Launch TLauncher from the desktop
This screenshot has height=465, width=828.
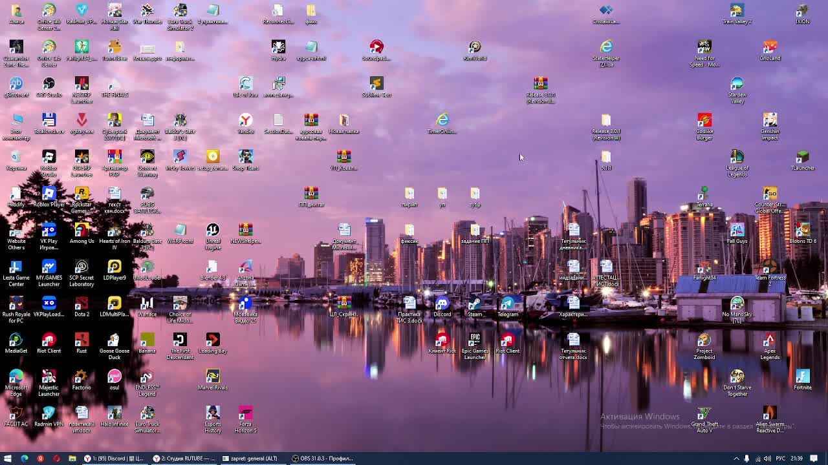803,161
